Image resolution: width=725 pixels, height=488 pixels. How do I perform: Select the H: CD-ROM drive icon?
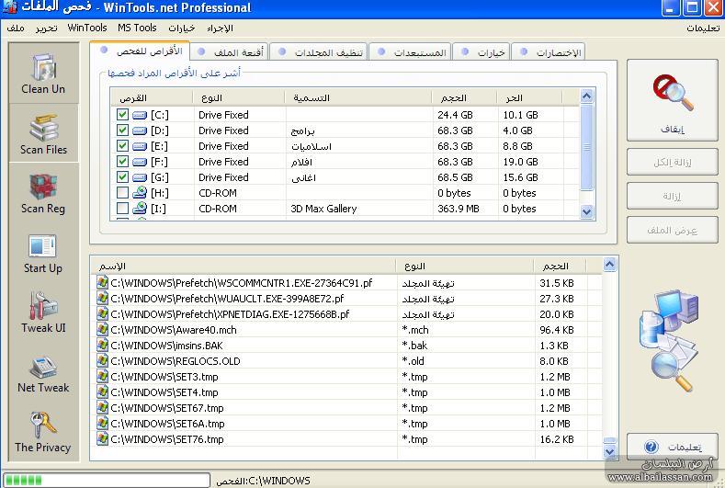[x=140, y=193]
